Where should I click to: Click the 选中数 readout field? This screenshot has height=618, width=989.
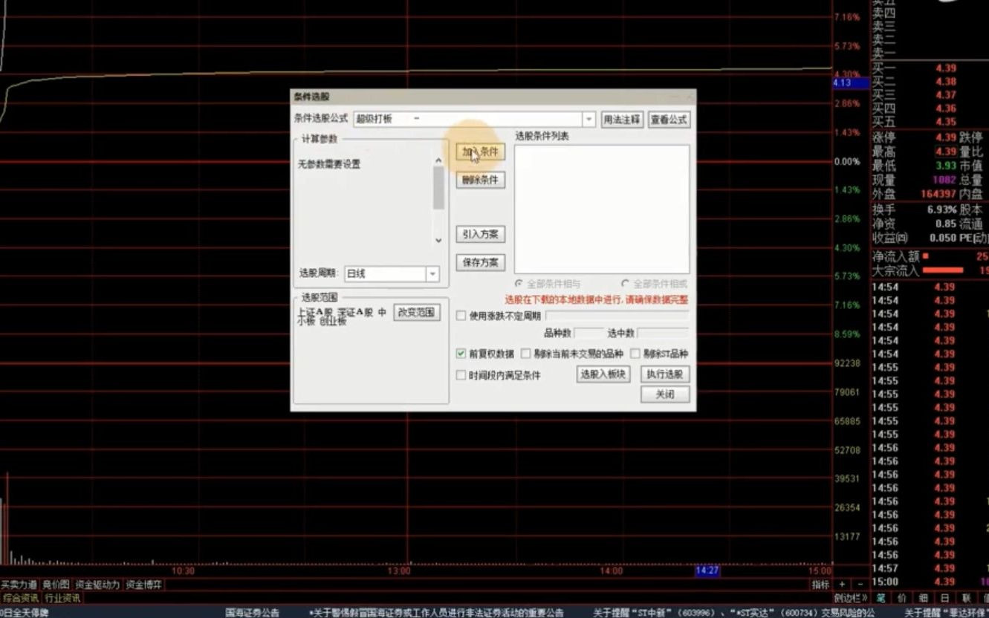pos(662,333)
